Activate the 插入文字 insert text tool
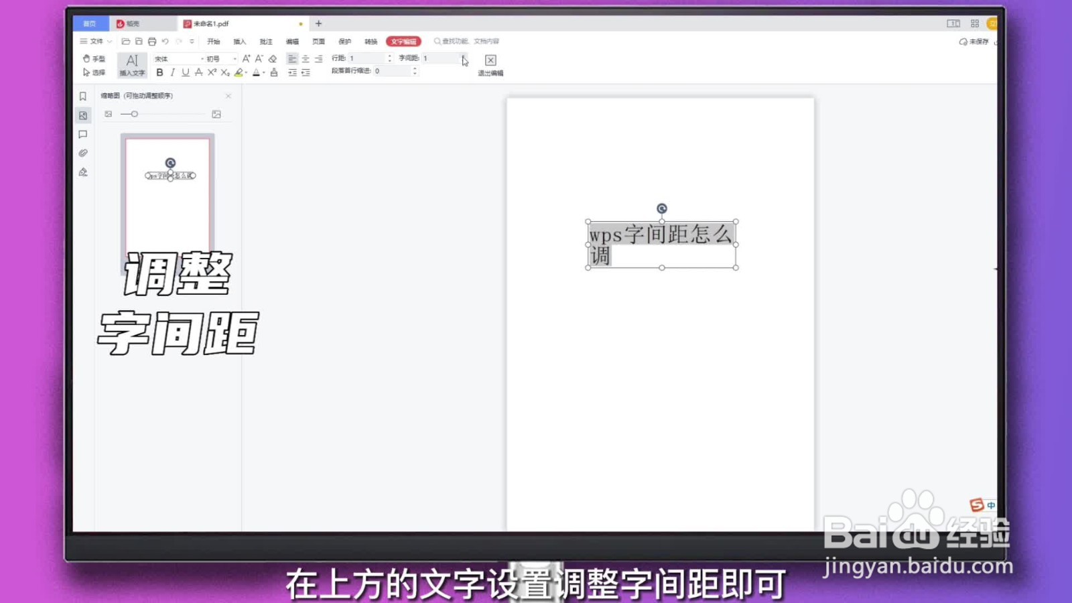The width and height of the screenshot is (1072, 603). click(132, 64)
